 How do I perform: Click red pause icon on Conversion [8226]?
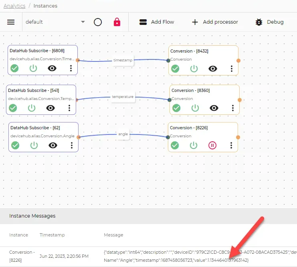[212, 145]
